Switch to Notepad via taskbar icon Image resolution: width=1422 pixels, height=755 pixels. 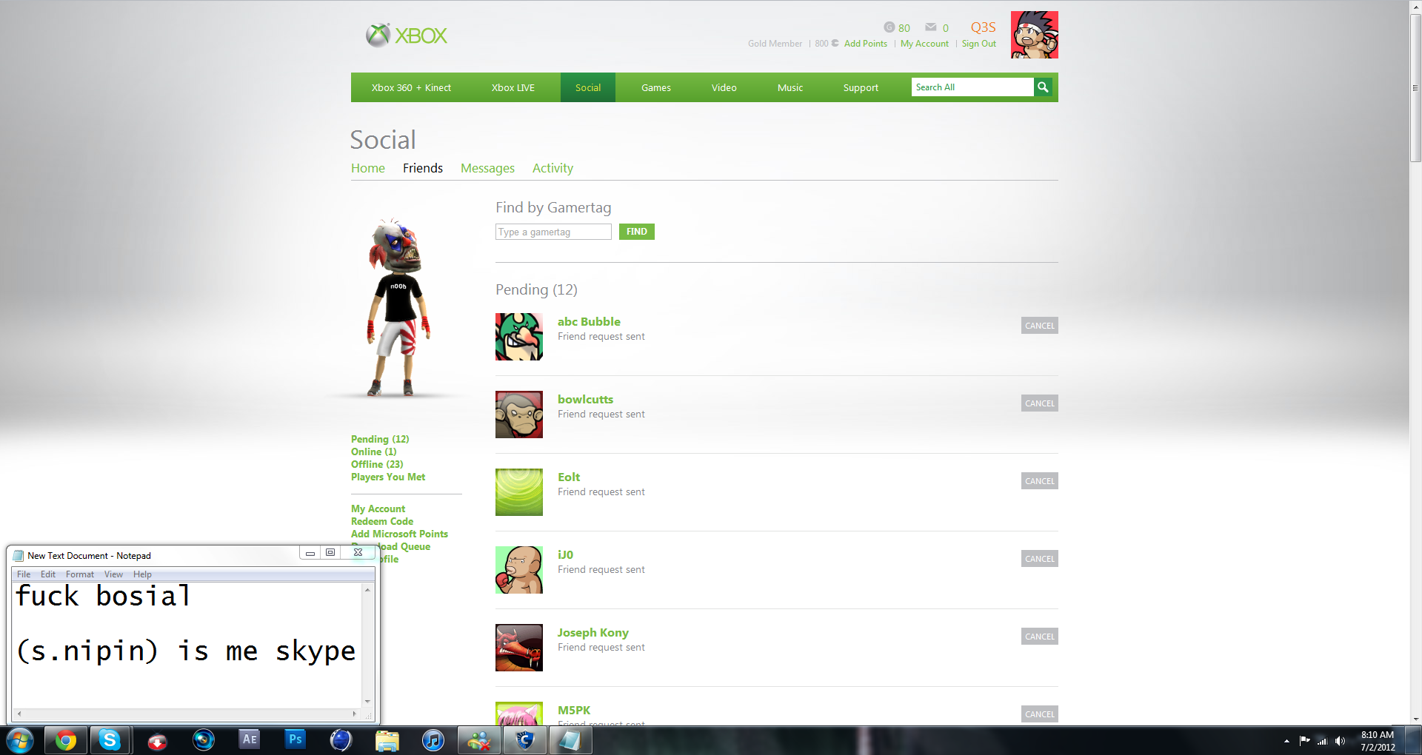[570, 740]
